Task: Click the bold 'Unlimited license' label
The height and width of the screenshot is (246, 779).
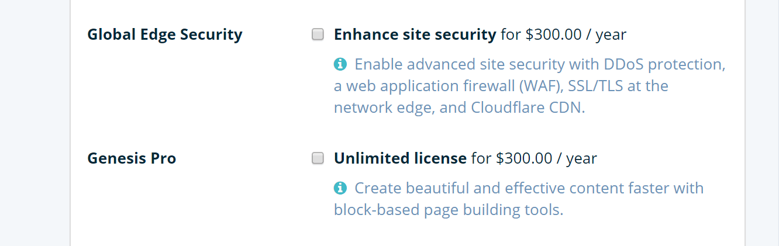Action: pyautogui.click(x=400, y=158)
